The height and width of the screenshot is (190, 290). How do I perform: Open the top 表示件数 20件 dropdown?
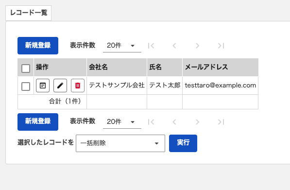122,46
